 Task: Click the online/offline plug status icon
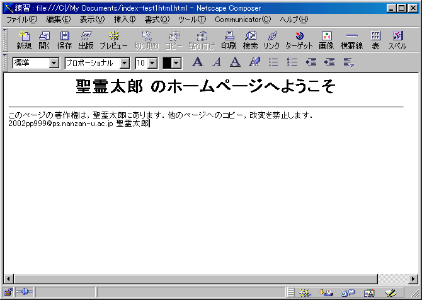(x=25, y=292)
